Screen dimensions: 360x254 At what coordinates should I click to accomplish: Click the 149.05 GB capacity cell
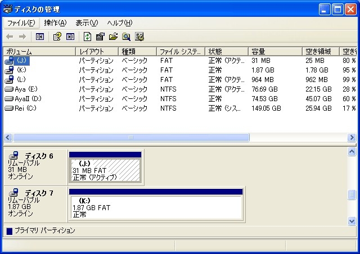click(x=266, y=108)
